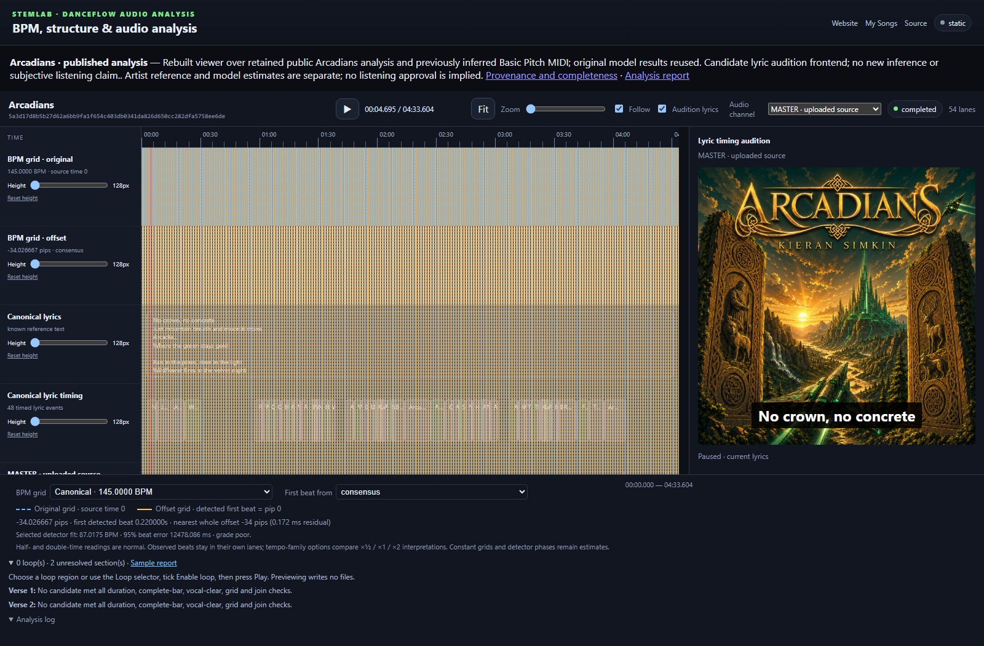This screenshot has width=984, height=646.
Task: Adjust BPM grid original height slider
Action: pos(69,185)
